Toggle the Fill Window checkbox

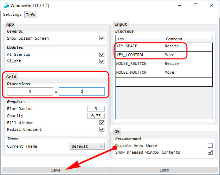[102, 123]
